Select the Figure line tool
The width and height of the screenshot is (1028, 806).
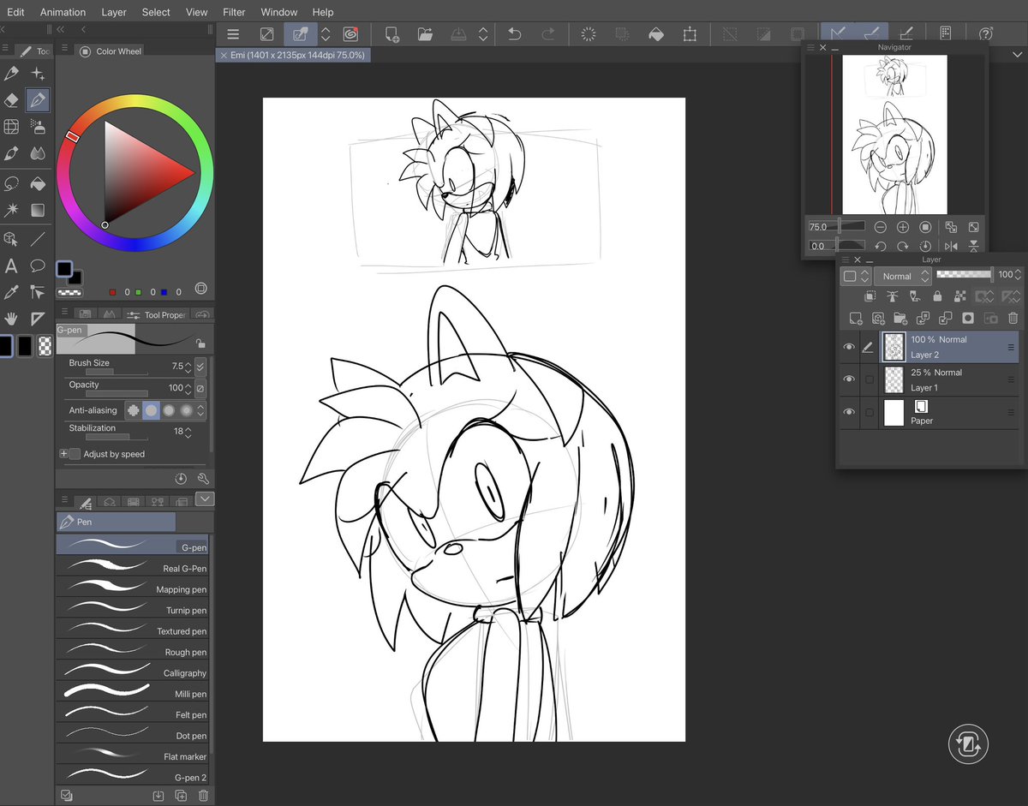(x=38, y=238)
